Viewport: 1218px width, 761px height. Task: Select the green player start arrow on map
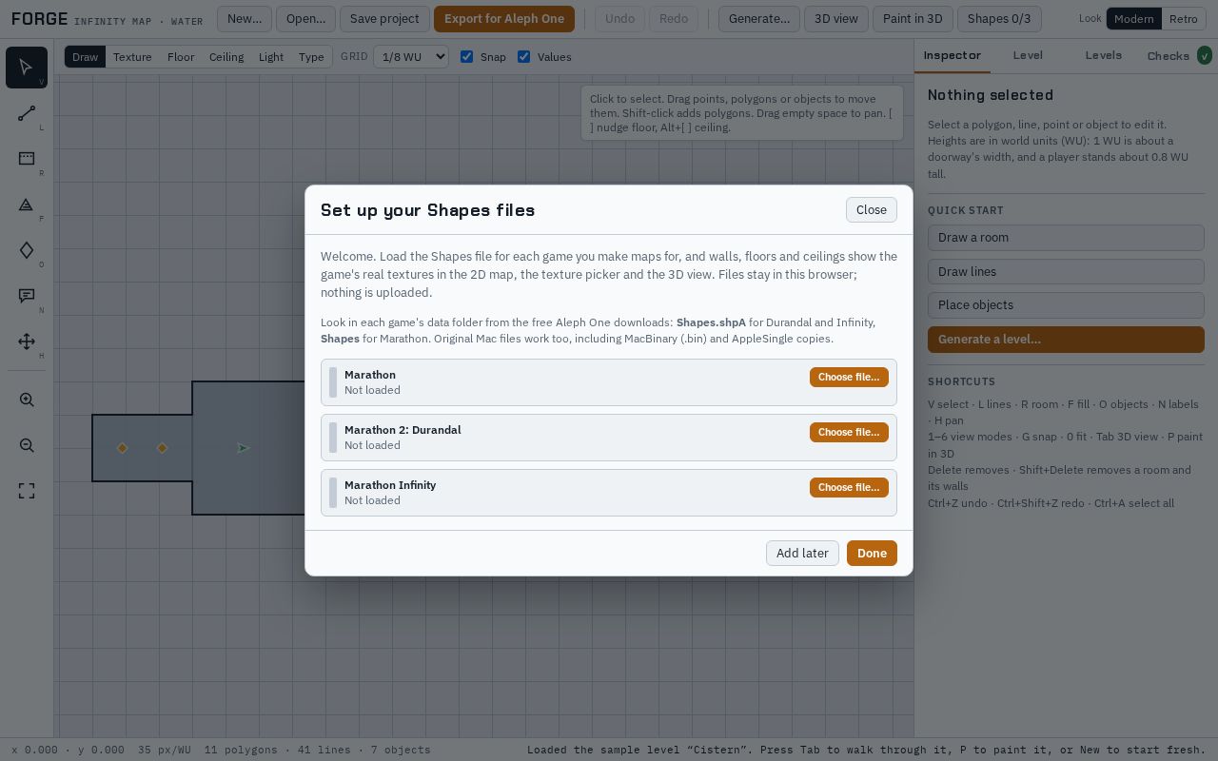(x=243, y=448)
